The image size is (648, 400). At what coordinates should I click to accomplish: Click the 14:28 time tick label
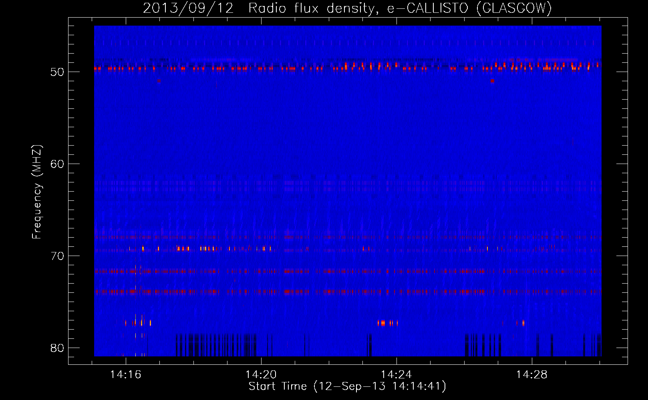(532, 375)
